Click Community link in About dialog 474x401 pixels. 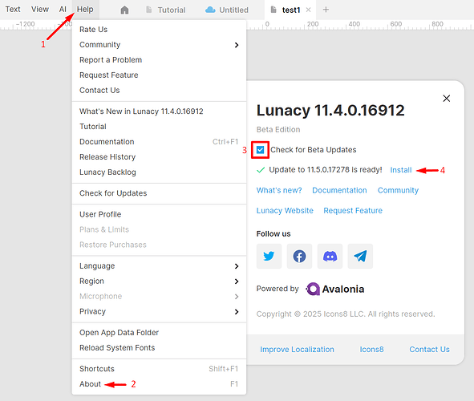[398, 190]
